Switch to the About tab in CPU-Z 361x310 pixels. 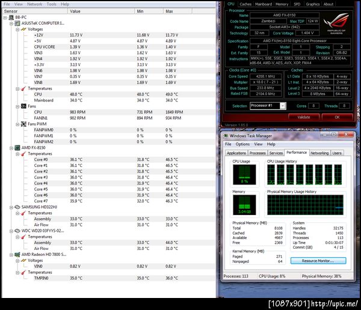click(329, 4)
